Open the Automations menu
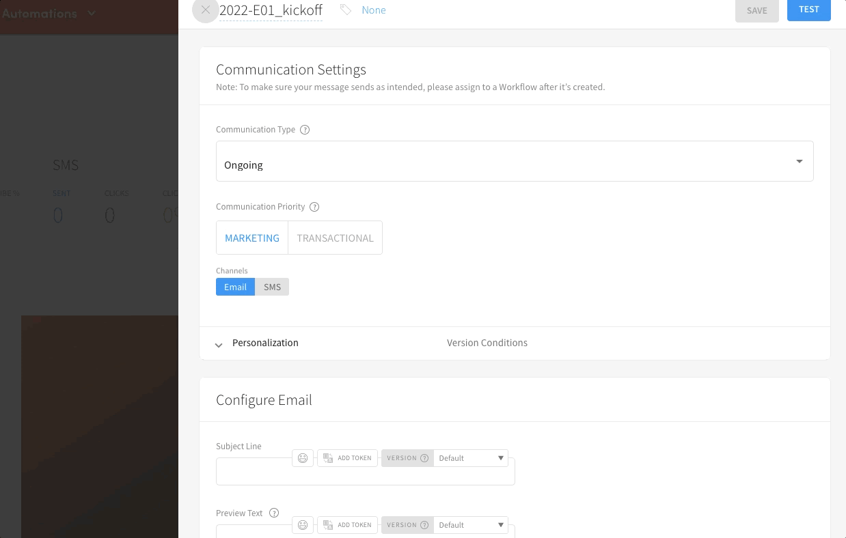846x538 pixels. 48,12
